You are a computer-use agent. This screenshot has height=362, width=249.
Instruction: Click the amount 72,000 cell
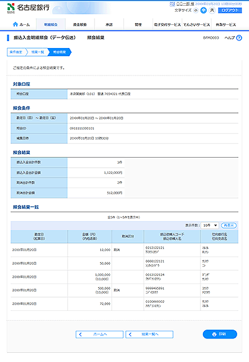105,304
